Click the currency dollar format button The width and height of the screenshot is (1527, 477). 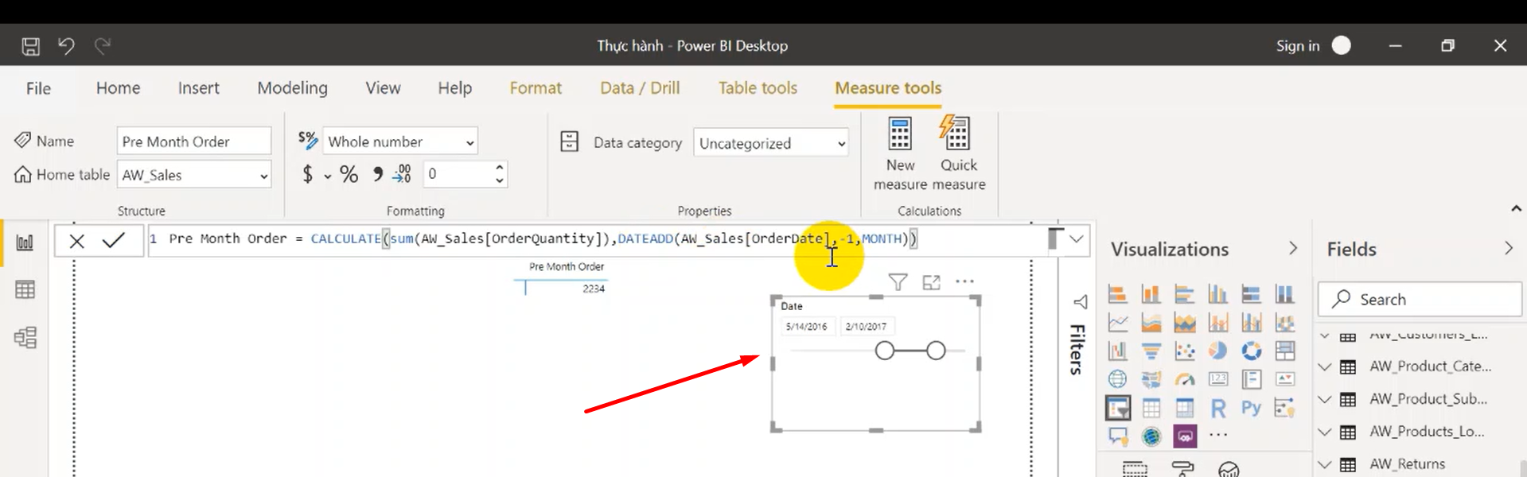[308, 174]
